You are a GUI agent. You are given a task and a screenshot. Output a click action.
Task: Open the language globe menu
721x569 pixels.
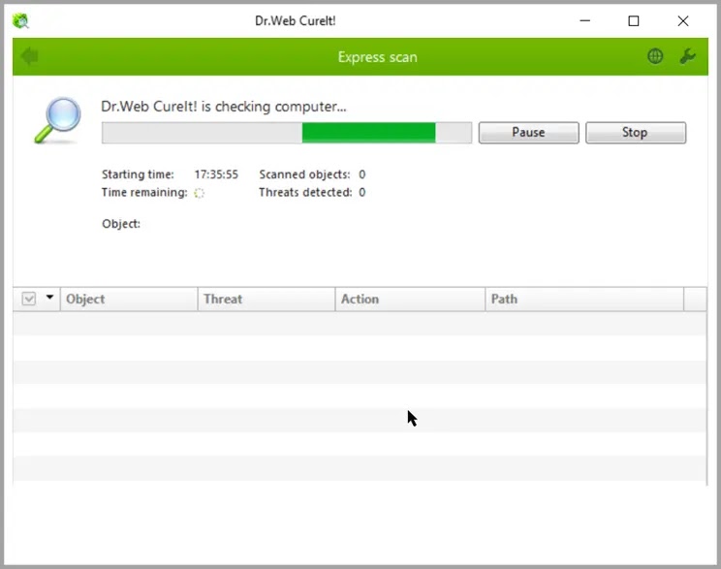click(655, 56)
